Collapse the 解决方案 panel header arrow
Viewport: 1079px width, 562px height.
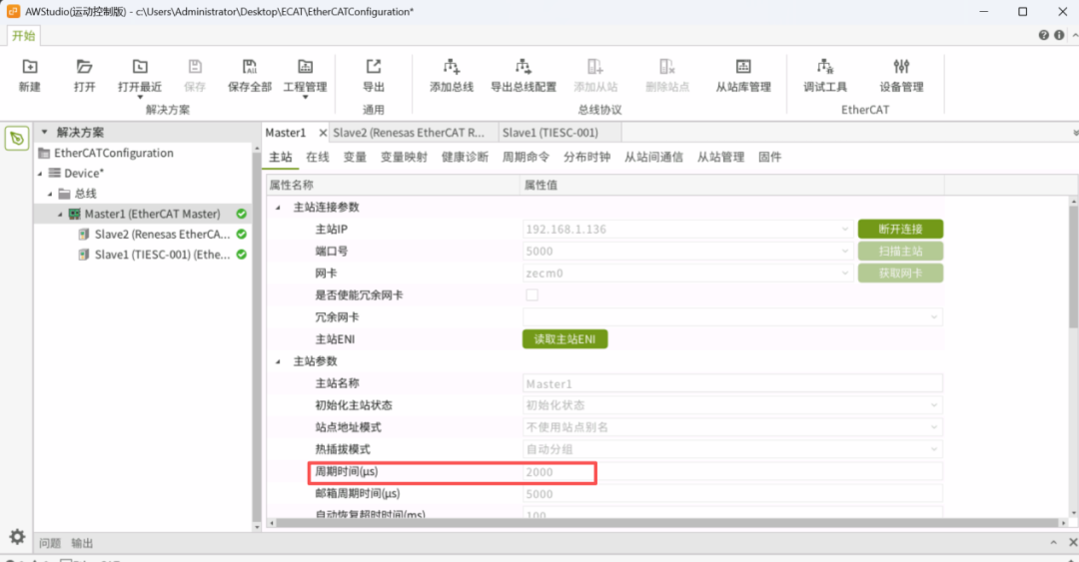(x=45, y=132)
